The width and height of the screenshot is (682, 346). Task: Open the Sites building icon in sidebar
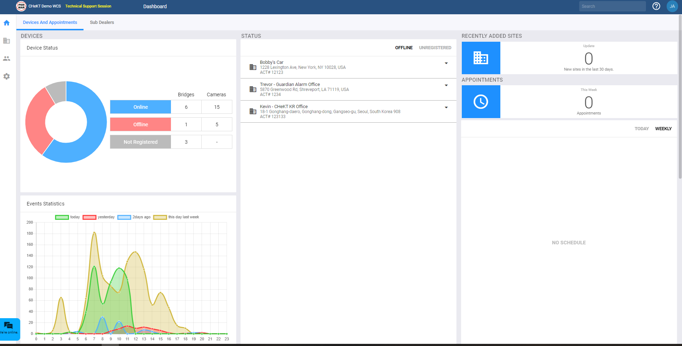(6, 41)
